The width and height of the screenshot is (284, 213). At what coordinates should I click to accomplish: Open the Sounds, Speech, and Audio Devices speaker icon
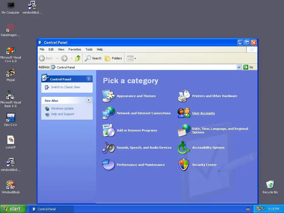(x=108, y=148)
